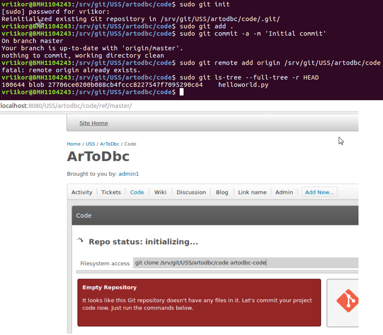This screenshot has width=383, height=335.
Task: Open the Discussion tab
Action: 191,192
